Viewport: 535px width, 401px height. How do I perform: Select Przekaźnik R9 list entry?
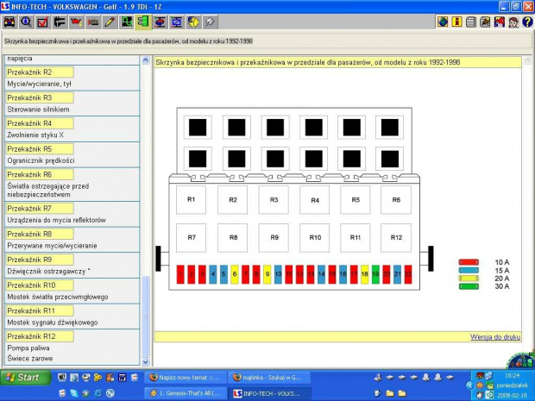tap(39, 260)
